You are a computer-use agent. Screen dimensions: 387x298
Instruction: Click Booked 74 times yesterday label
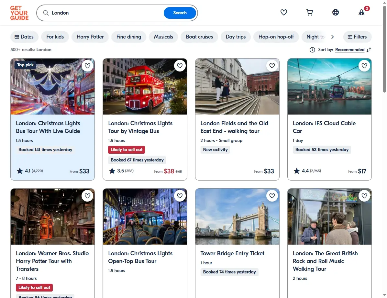[x=229, y=272]
